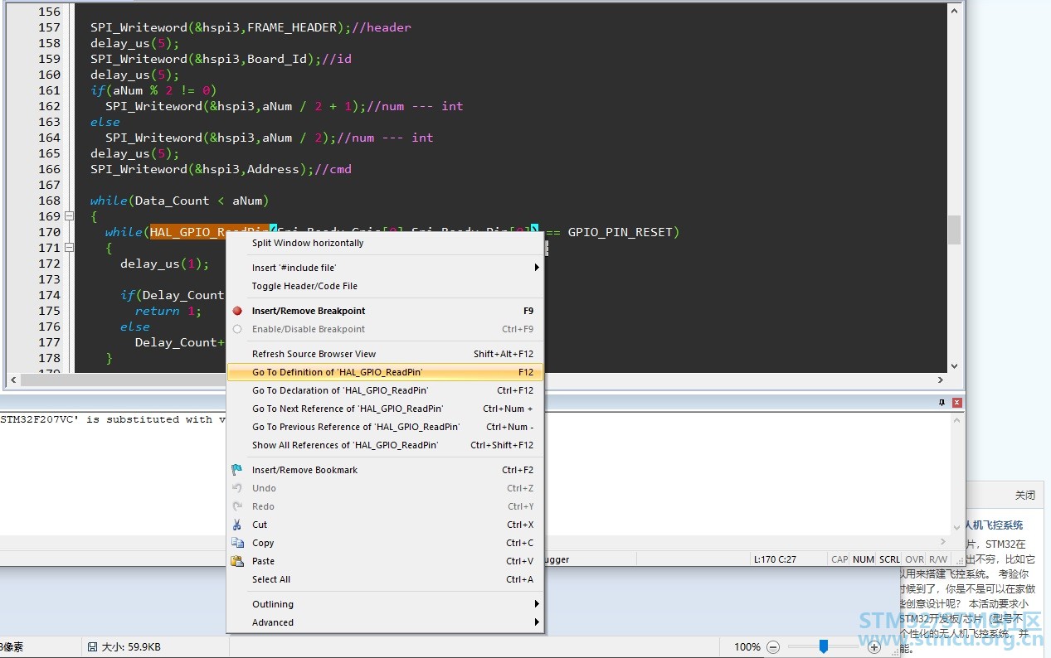Expand the Advanced submenu

coord(385,622)
